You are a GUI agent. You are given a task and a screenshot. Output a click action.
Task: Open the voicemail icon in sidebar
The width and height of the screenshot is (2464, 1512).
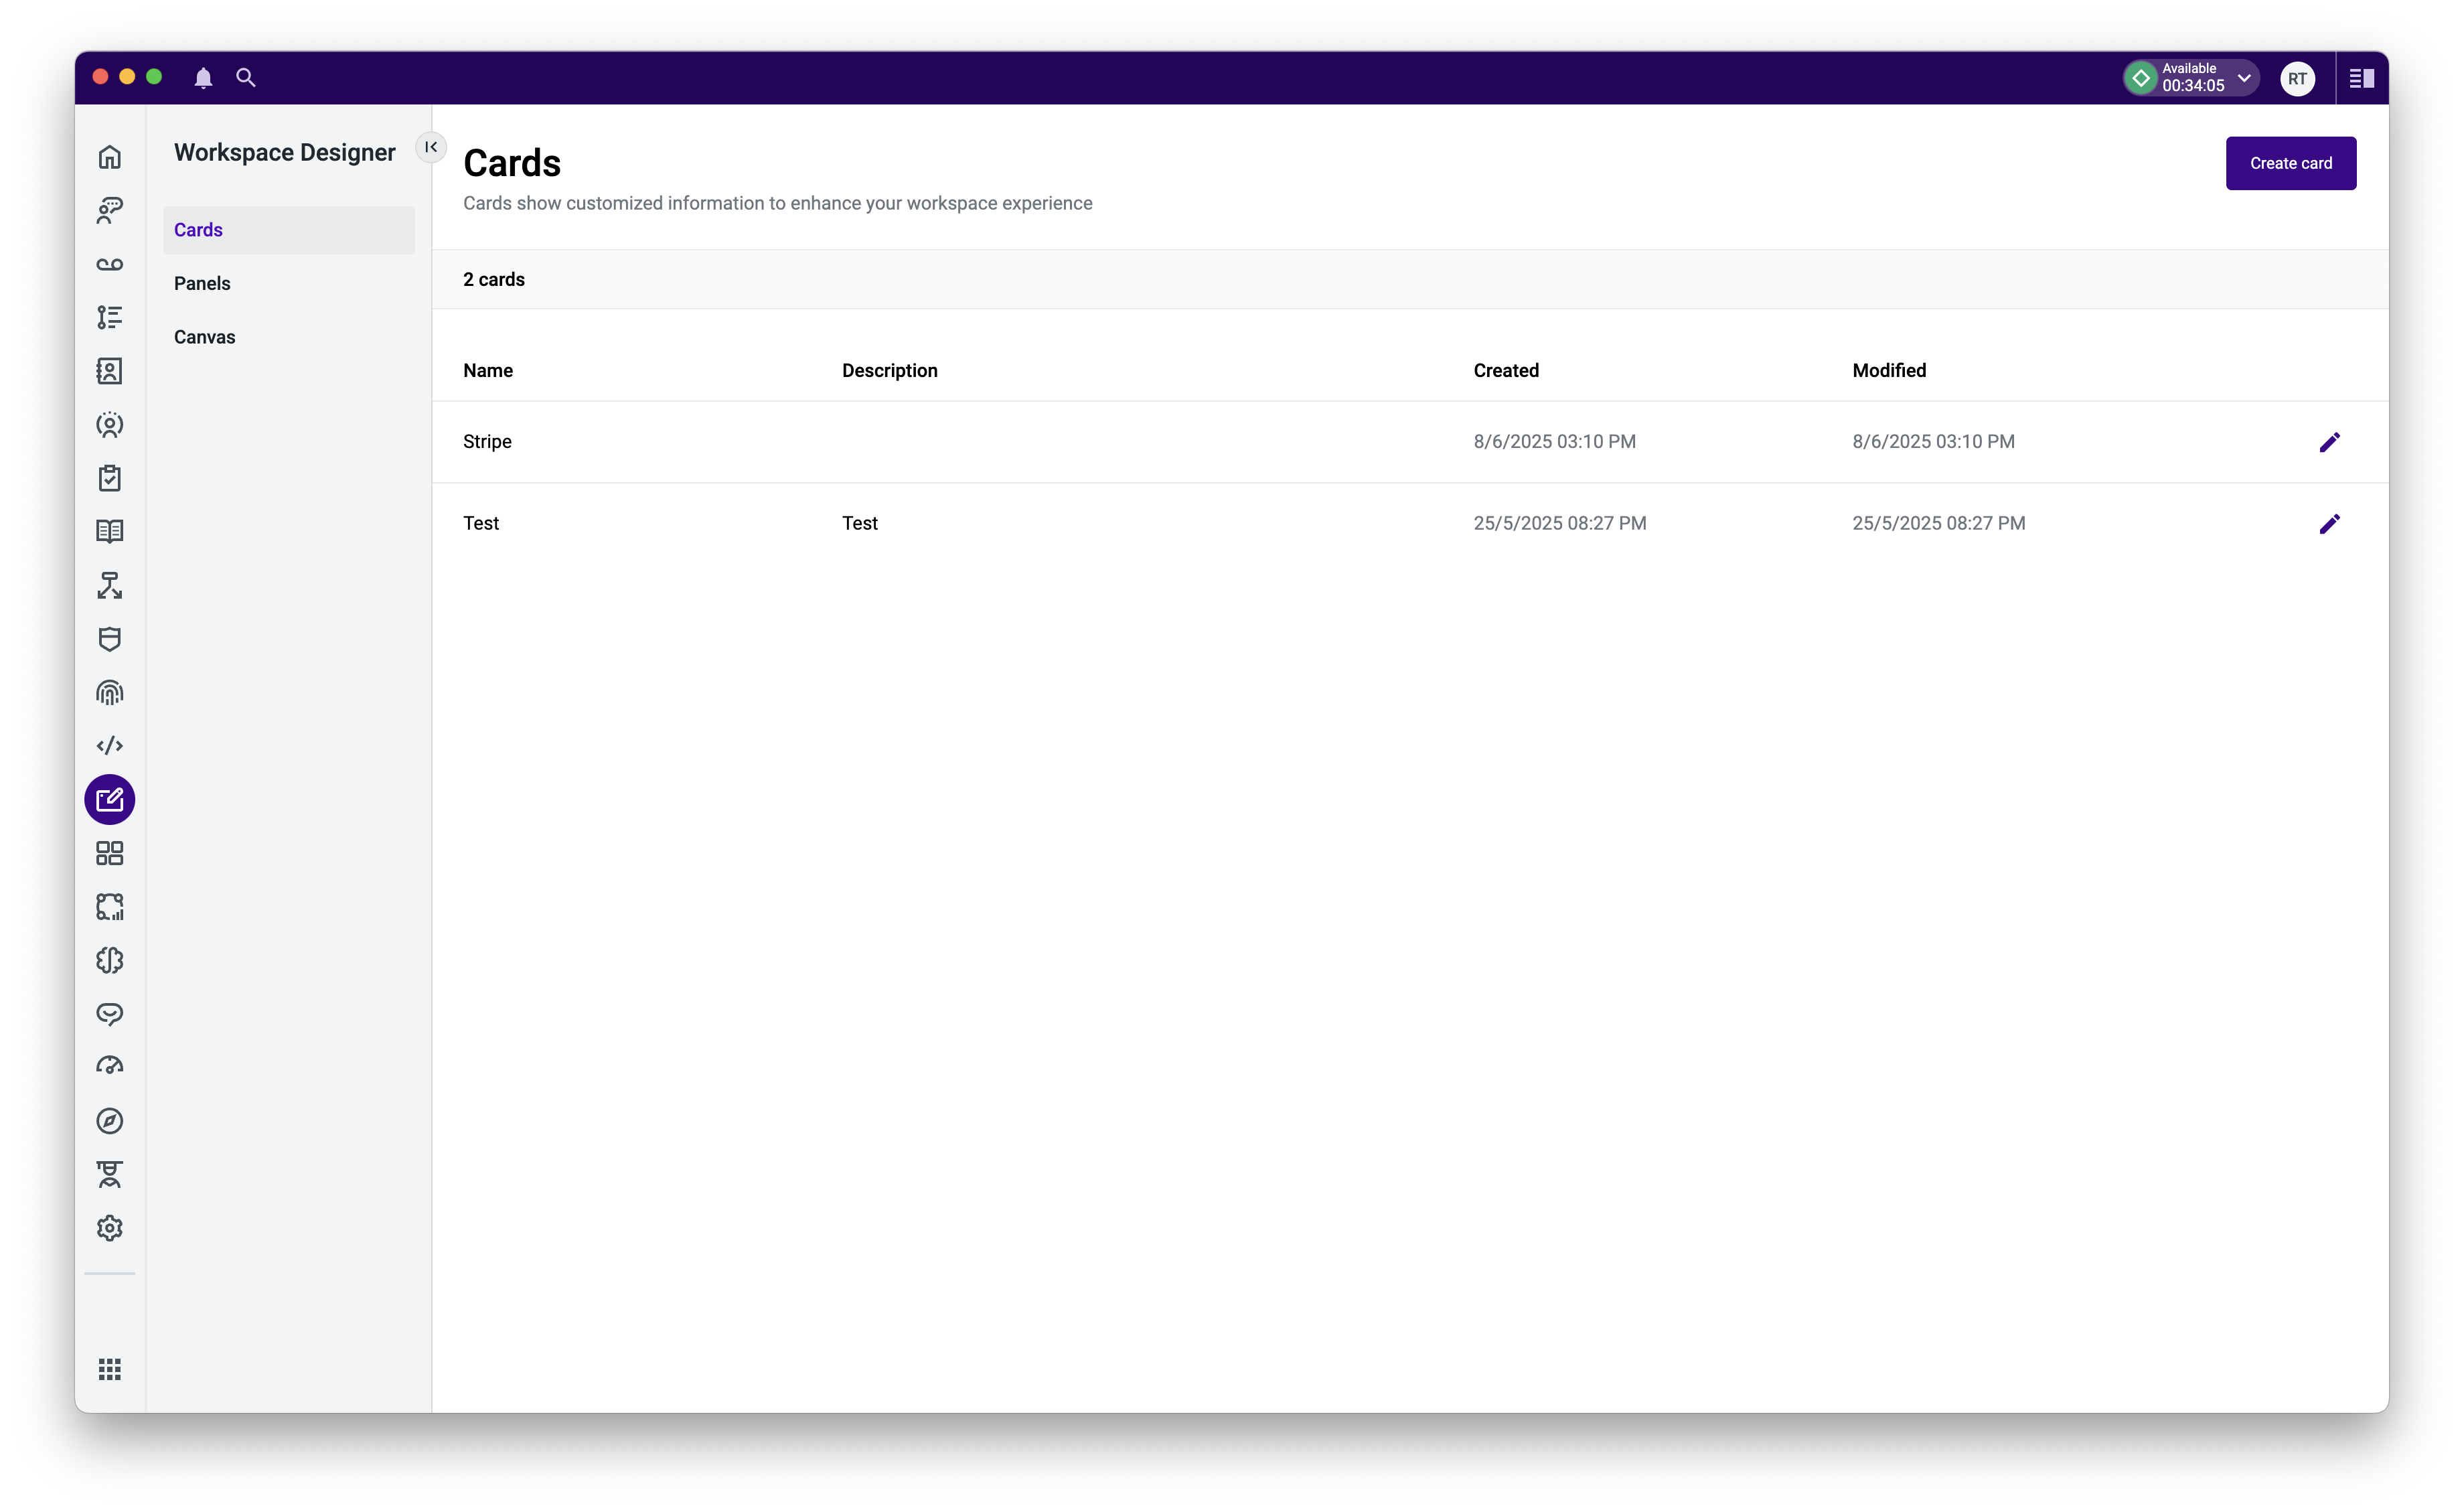(110, 264)
